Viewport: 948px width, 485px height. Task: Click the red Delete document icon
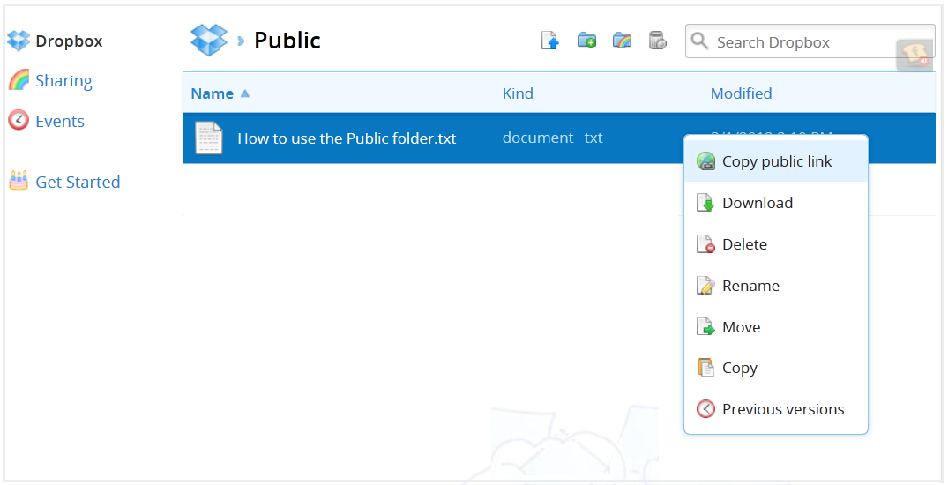705,244
